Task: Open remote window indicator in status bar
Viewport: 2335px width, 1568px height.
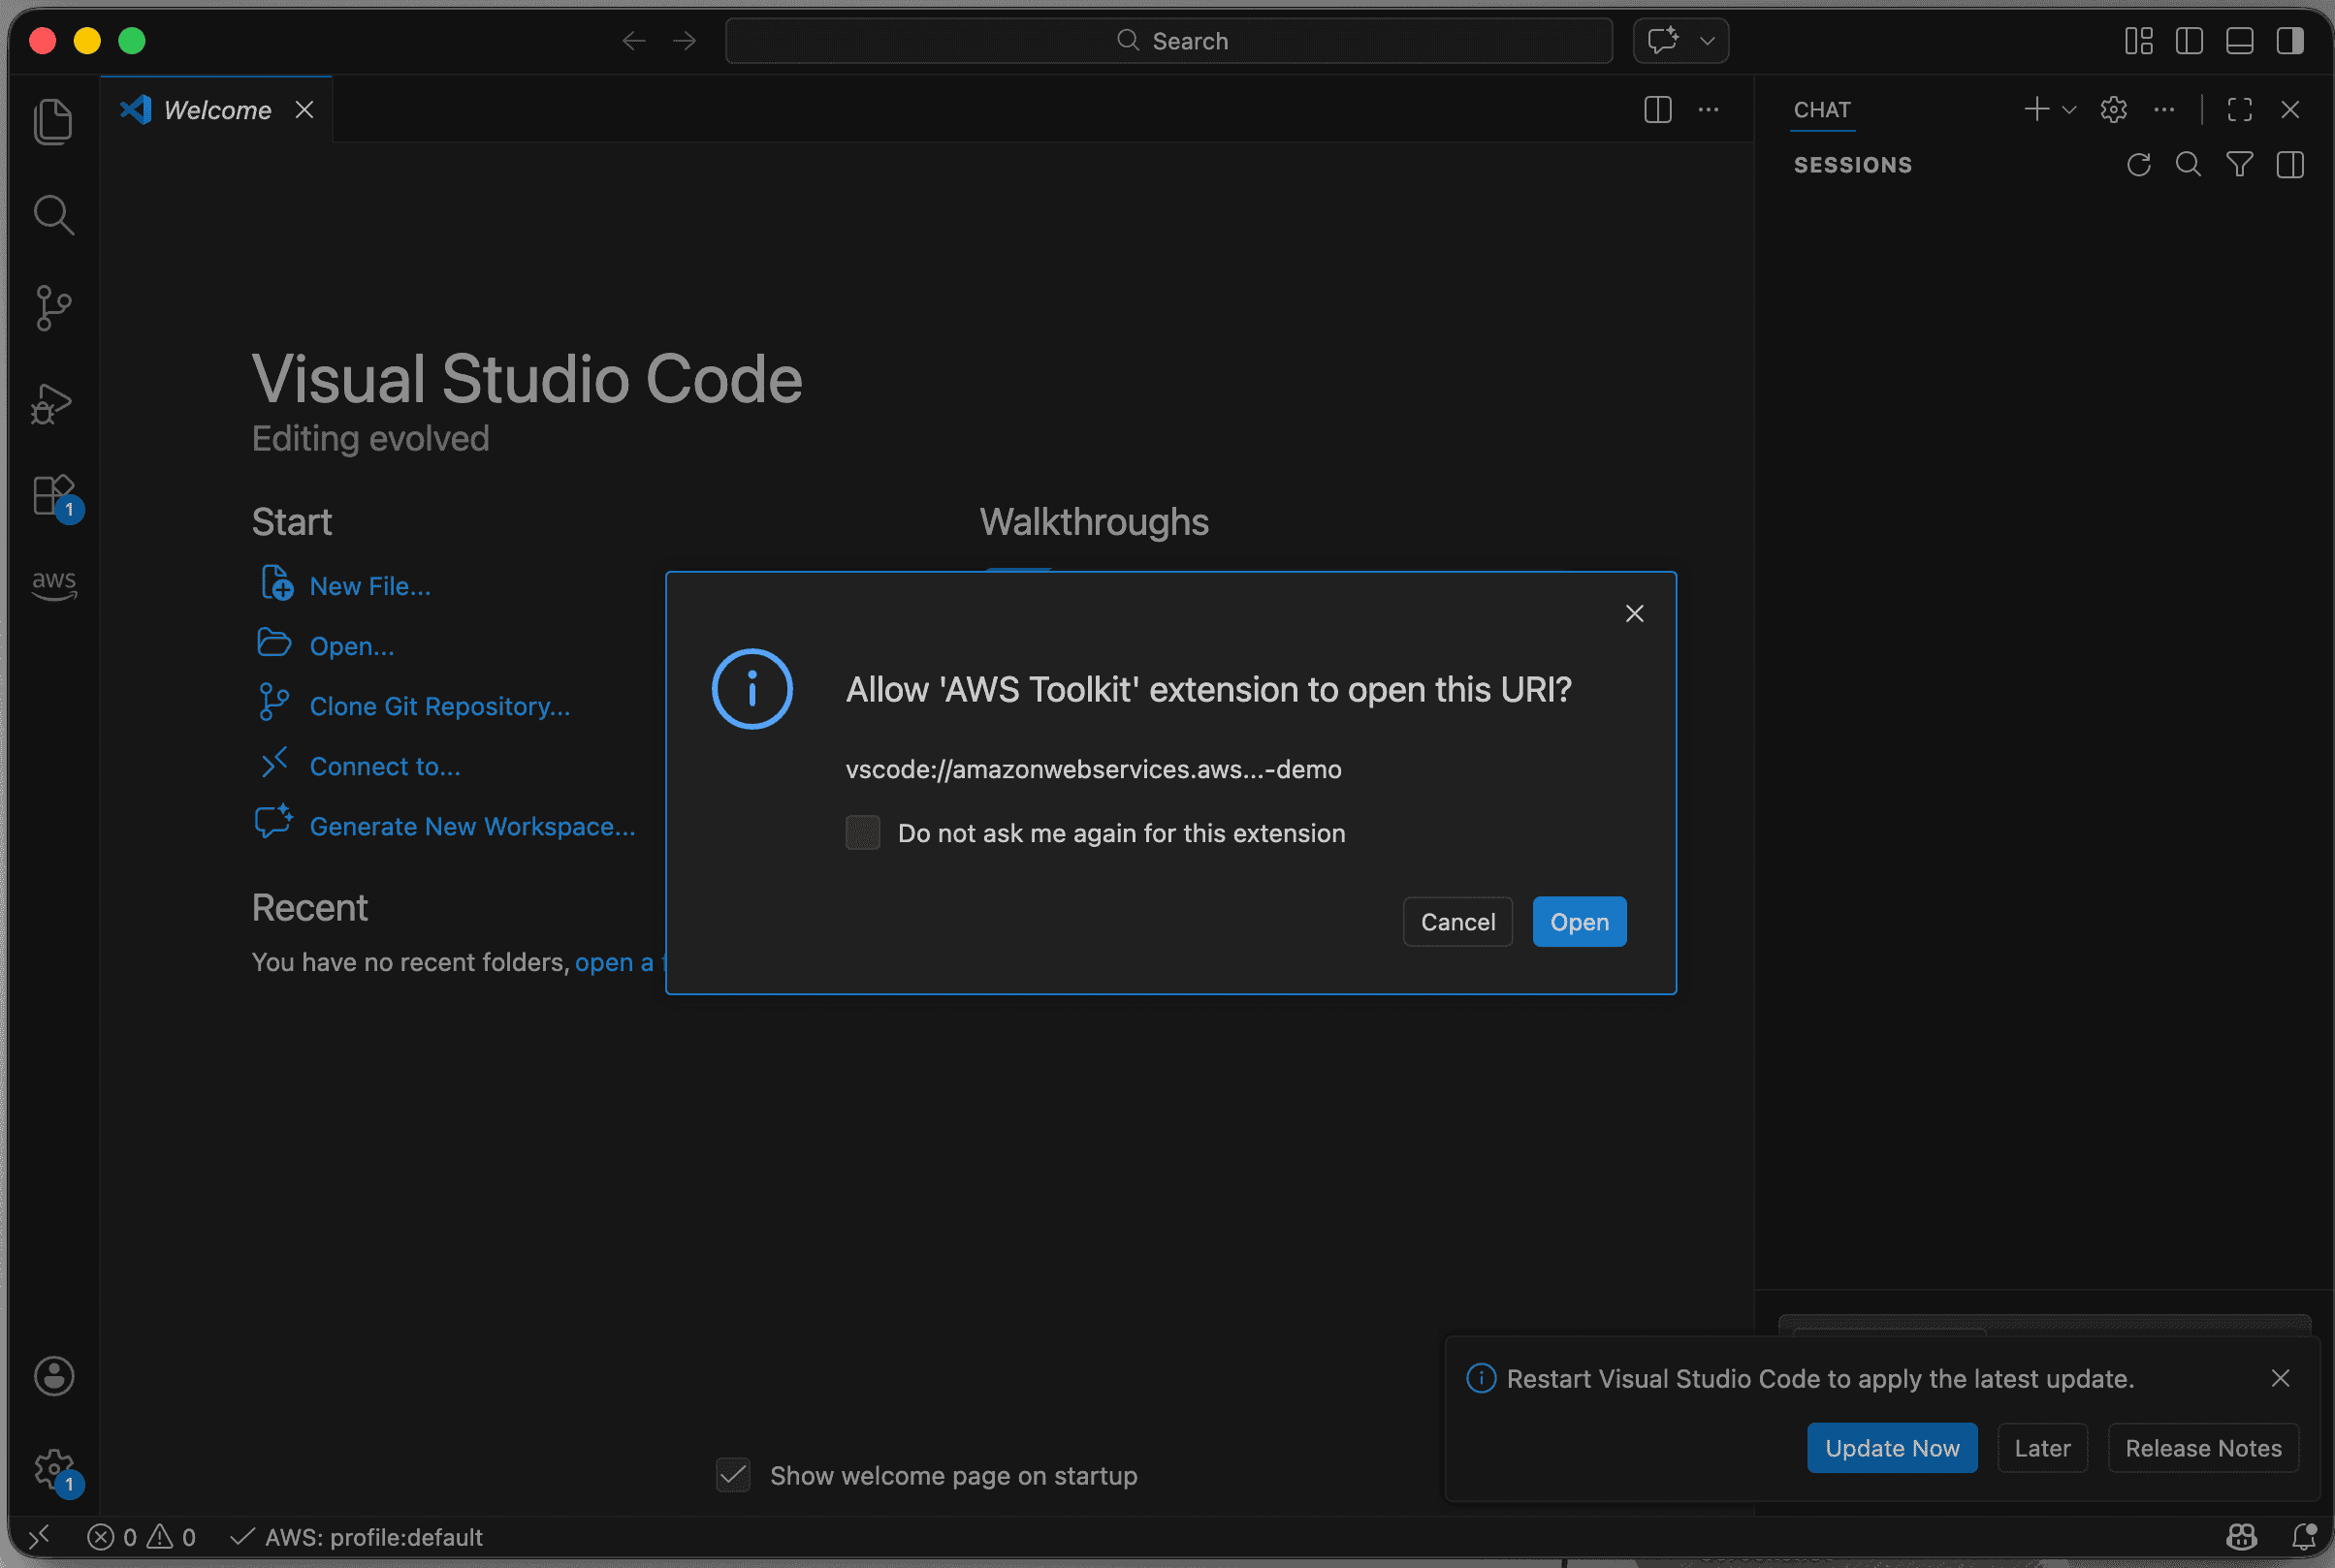Action: (39, 1536)
